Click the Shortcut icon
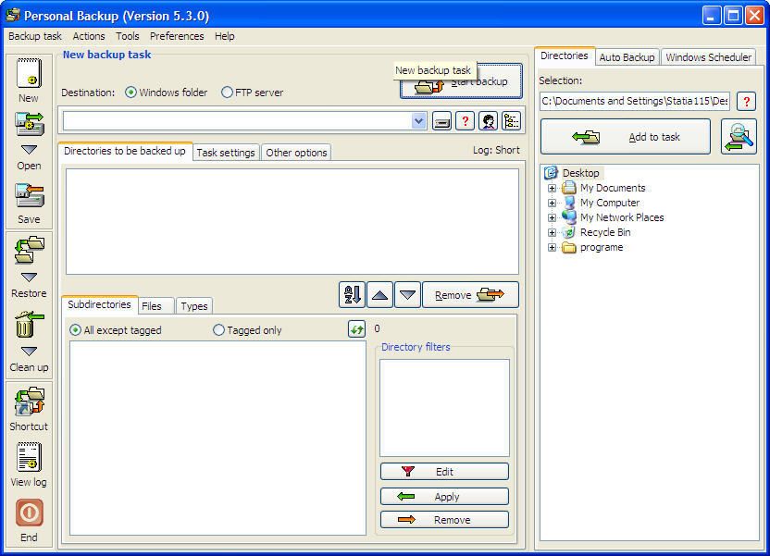770x556 pixels. click(x=29, y=401)
